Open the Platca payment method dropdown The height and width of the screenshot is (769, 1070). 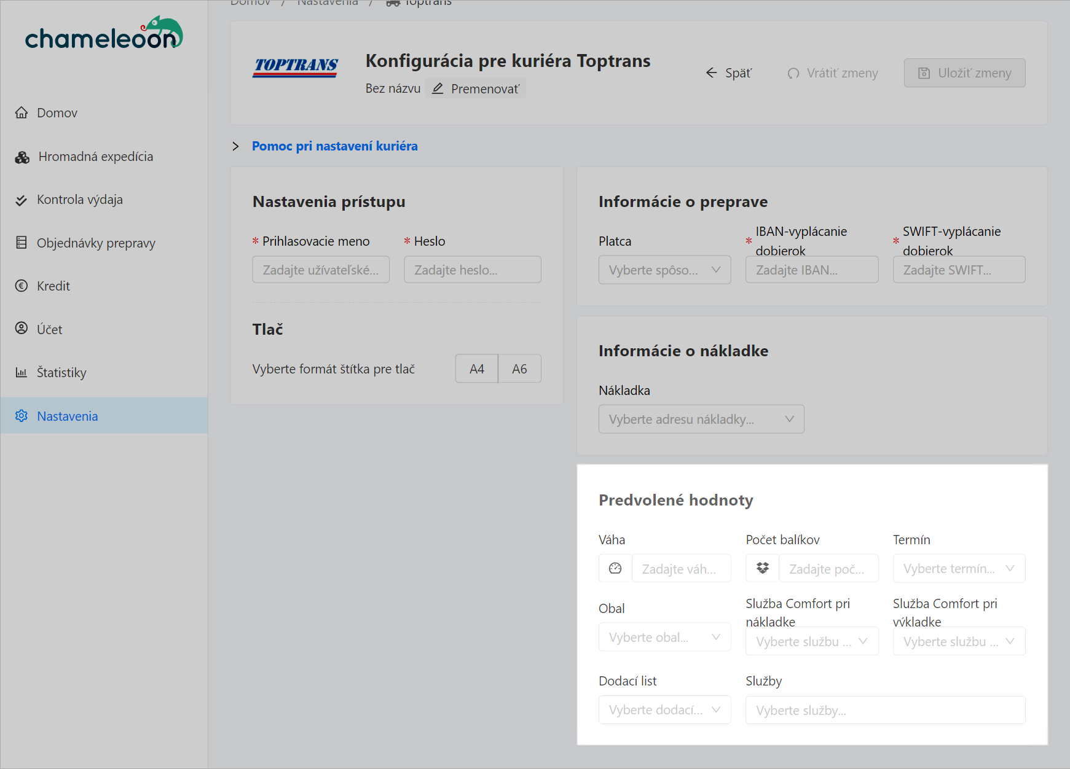pos(664,270)
